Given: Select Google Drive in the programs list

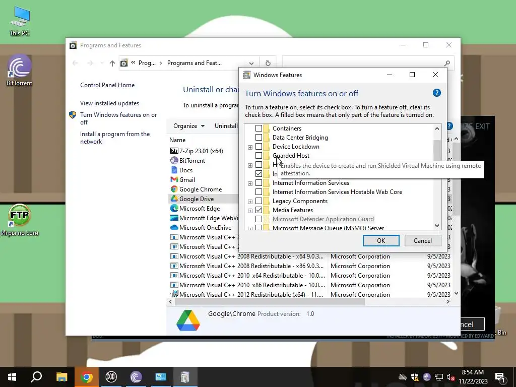Looking at the screenshot, I should click(197, 199).
